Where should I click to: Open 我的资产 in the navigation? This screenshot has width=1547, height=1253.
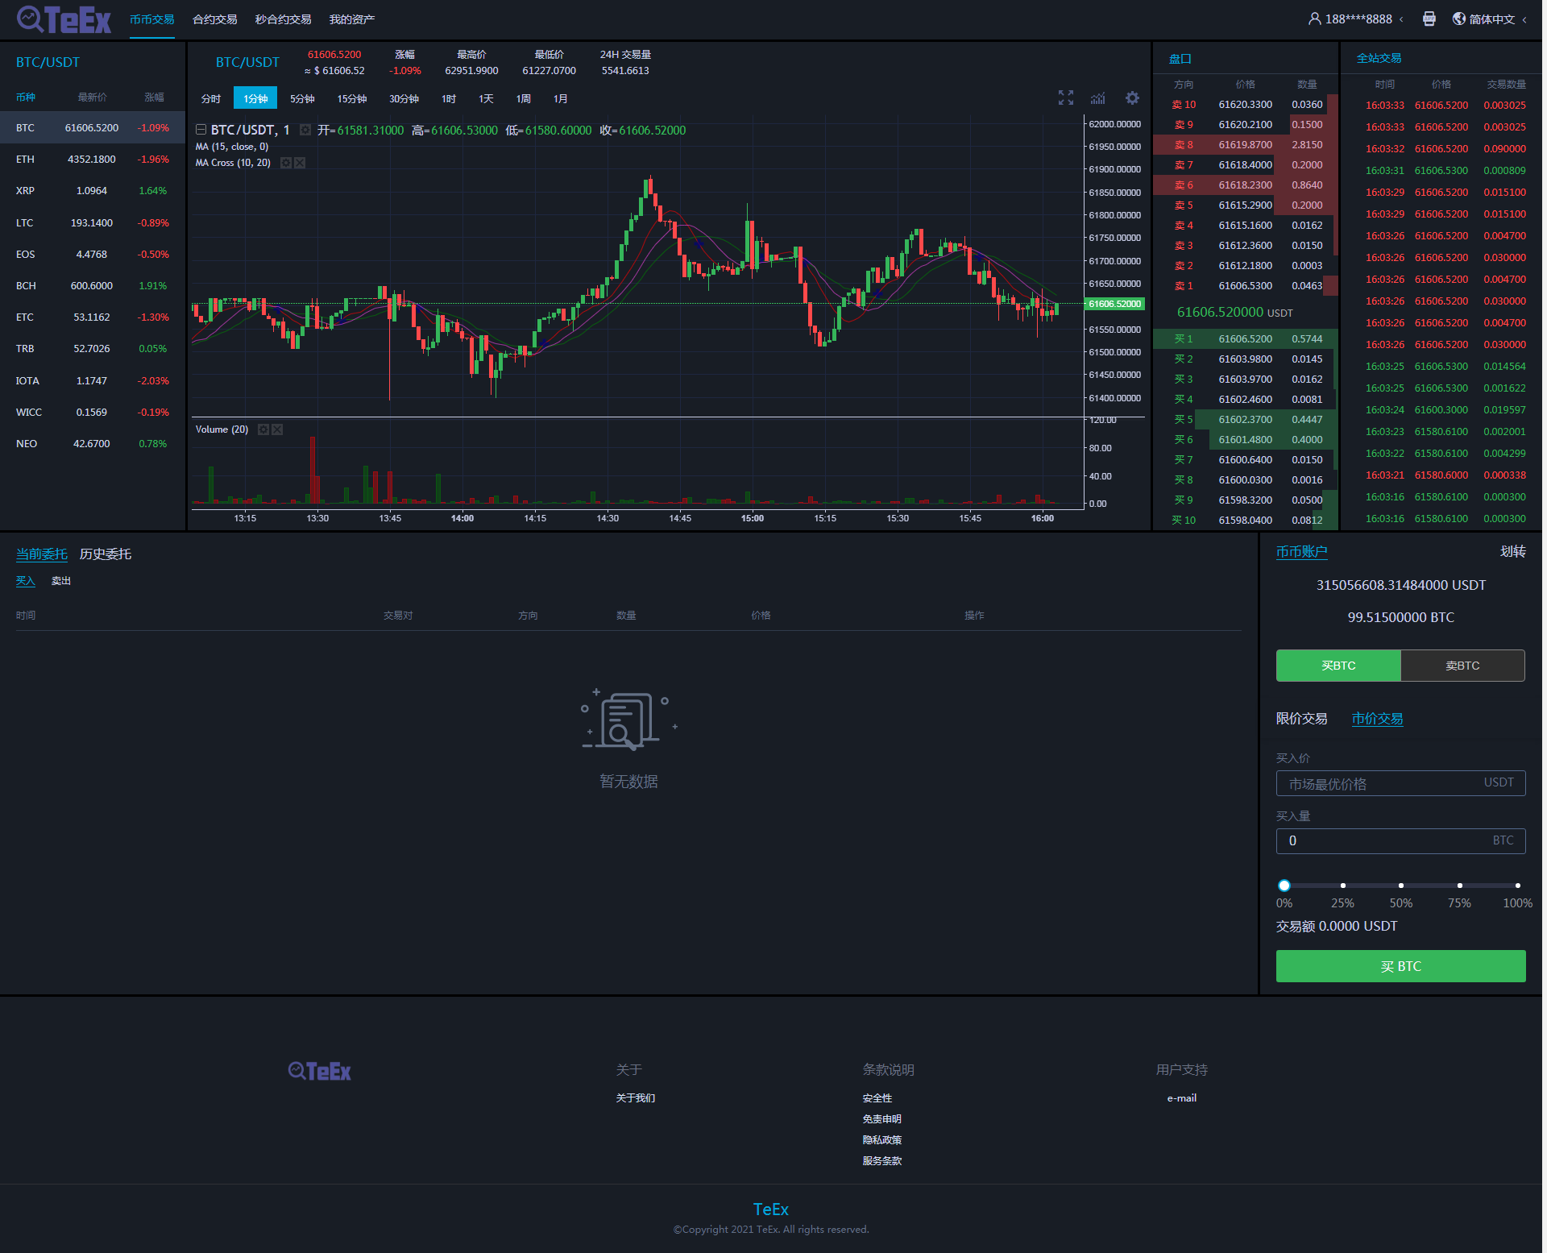(x=351, y=19)
